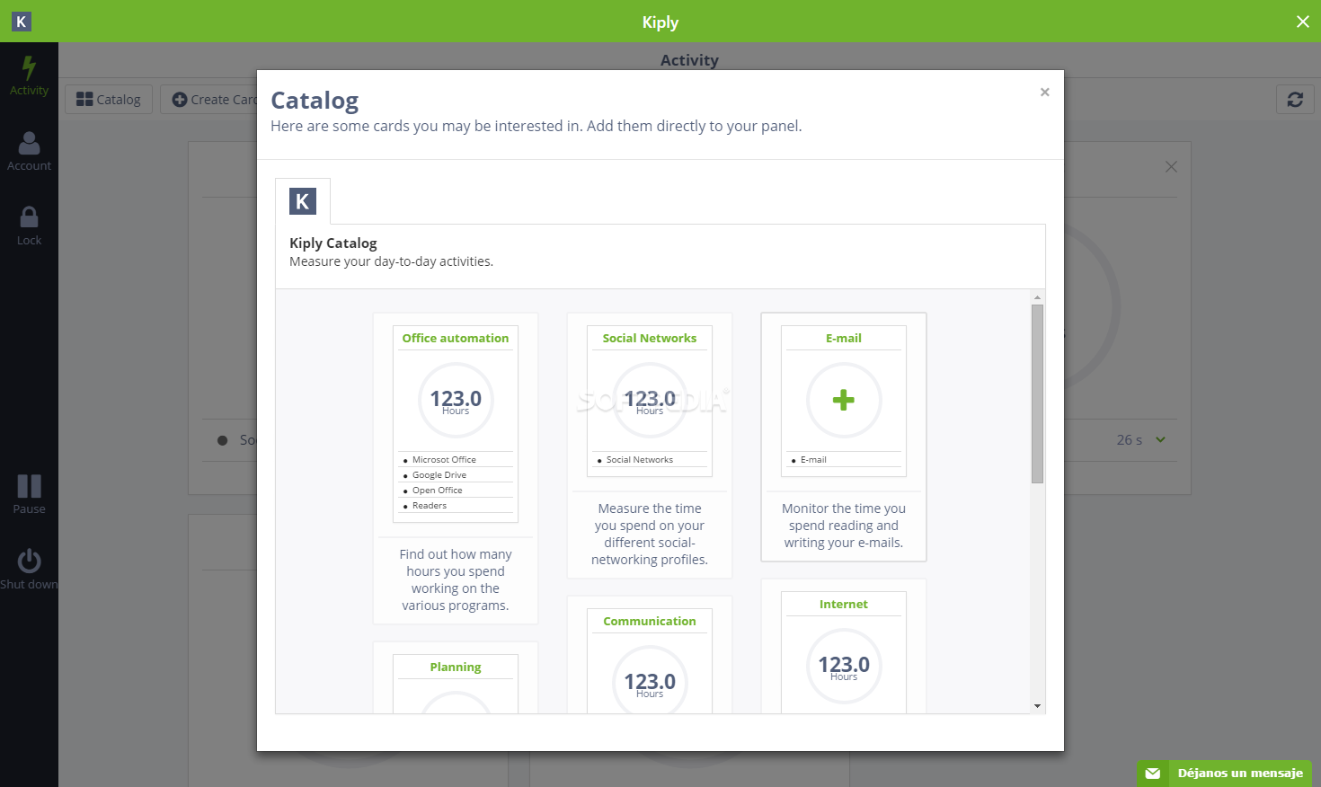Click the Readers list entry
The height and width of the screenshot is (787, 1321).
(430, 505)
